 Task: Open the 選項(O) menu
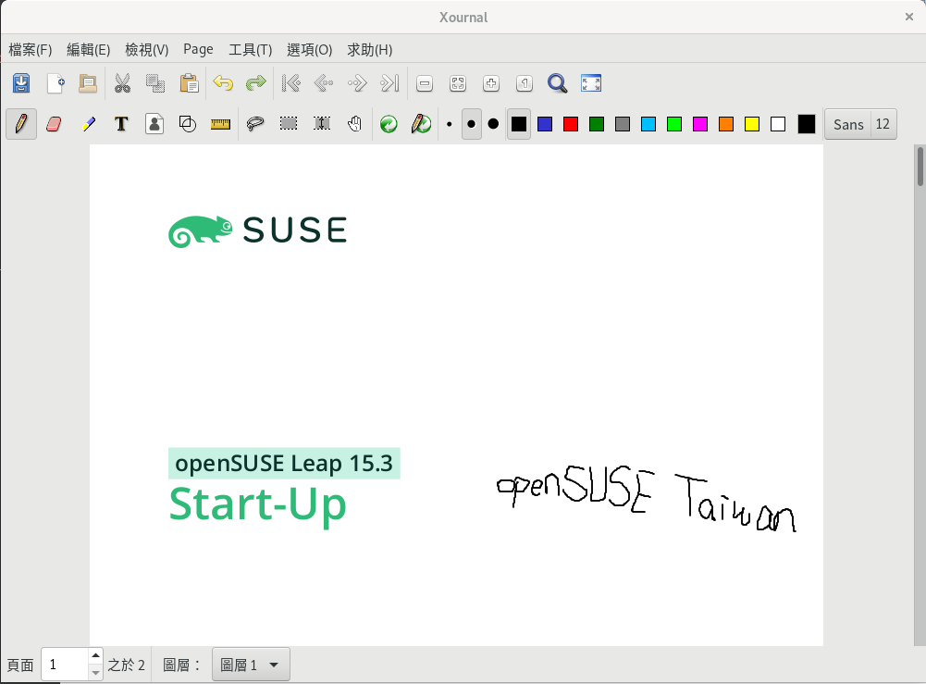click(310, 50)
